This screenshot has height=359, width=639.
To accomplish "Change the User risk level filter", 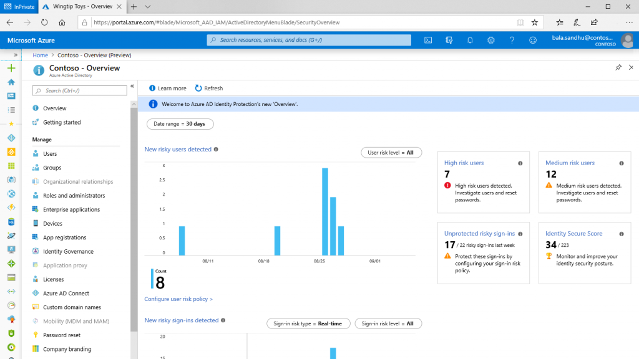I will [391, 152].
